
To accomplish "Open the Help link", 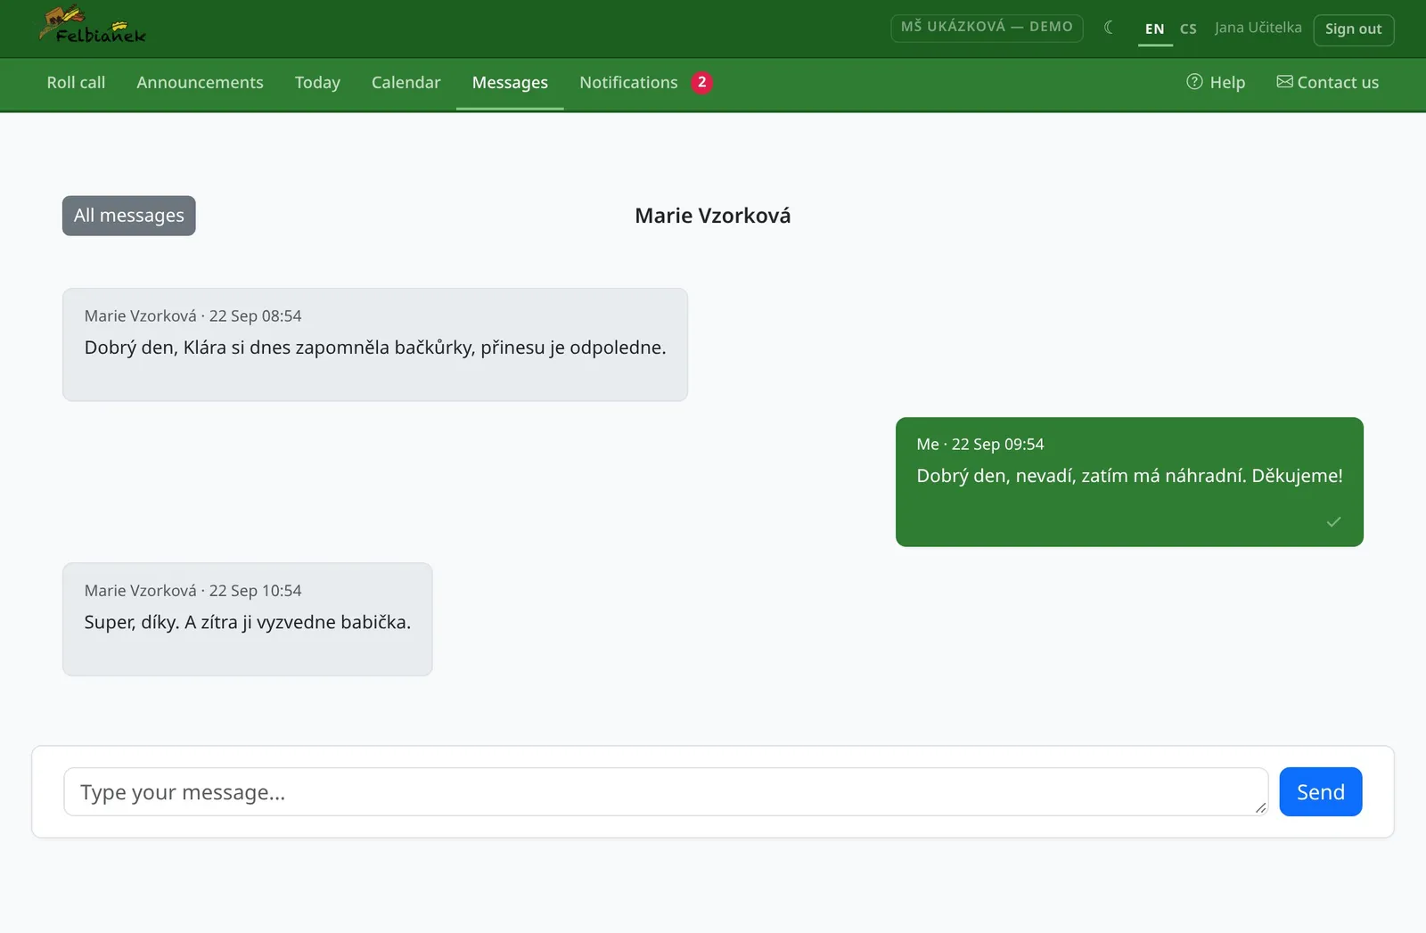I will (x=1216, y=83).
